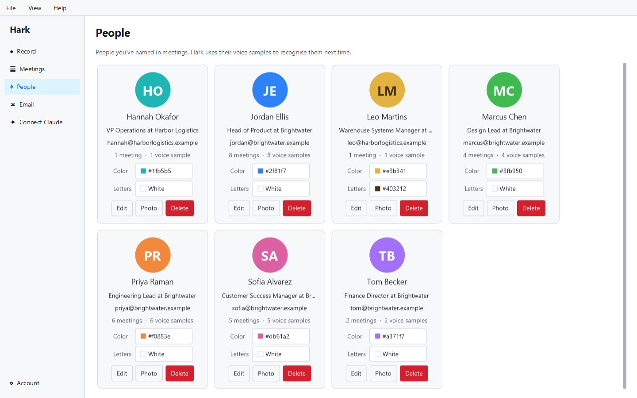Click Marcus Chen's Letters White field
The height and width of the screenshot is (398, 637).
pyautogui.click(x=515, y=189)
